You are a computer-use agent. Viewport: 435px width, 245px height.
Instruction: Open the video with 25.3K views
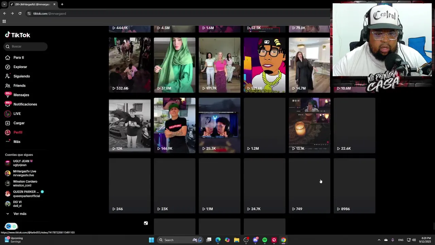click(x=220, y=126)
